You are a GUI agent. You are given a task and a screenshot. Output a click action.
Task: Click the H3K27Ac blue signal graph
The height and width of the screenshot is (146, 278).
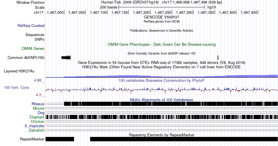[x=162, y=77]
